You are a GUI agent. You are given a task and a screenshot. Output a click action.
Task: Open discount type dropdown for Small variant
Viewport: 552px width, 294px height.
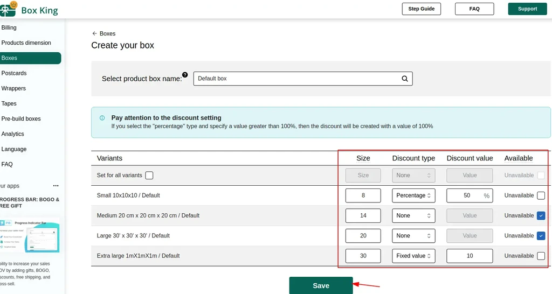pos(413,195)
